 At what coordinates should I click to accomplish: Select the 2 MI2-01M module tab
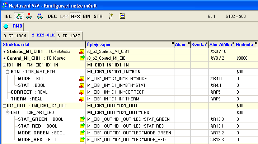click(43, 35)
